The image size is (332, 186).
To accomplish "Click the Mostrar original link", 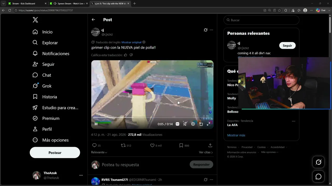I will tap(132, 42).
